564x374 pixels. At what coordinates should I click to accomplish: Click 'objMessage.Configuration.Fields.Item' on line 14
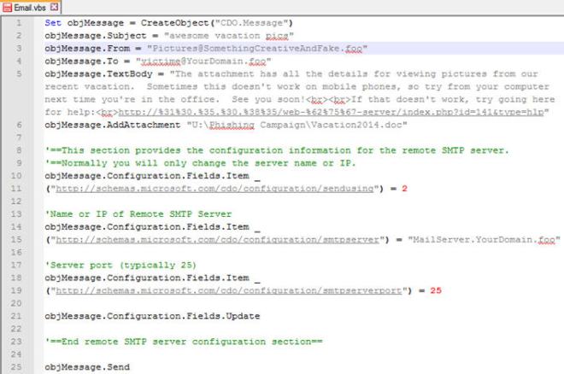coord(147,227)
